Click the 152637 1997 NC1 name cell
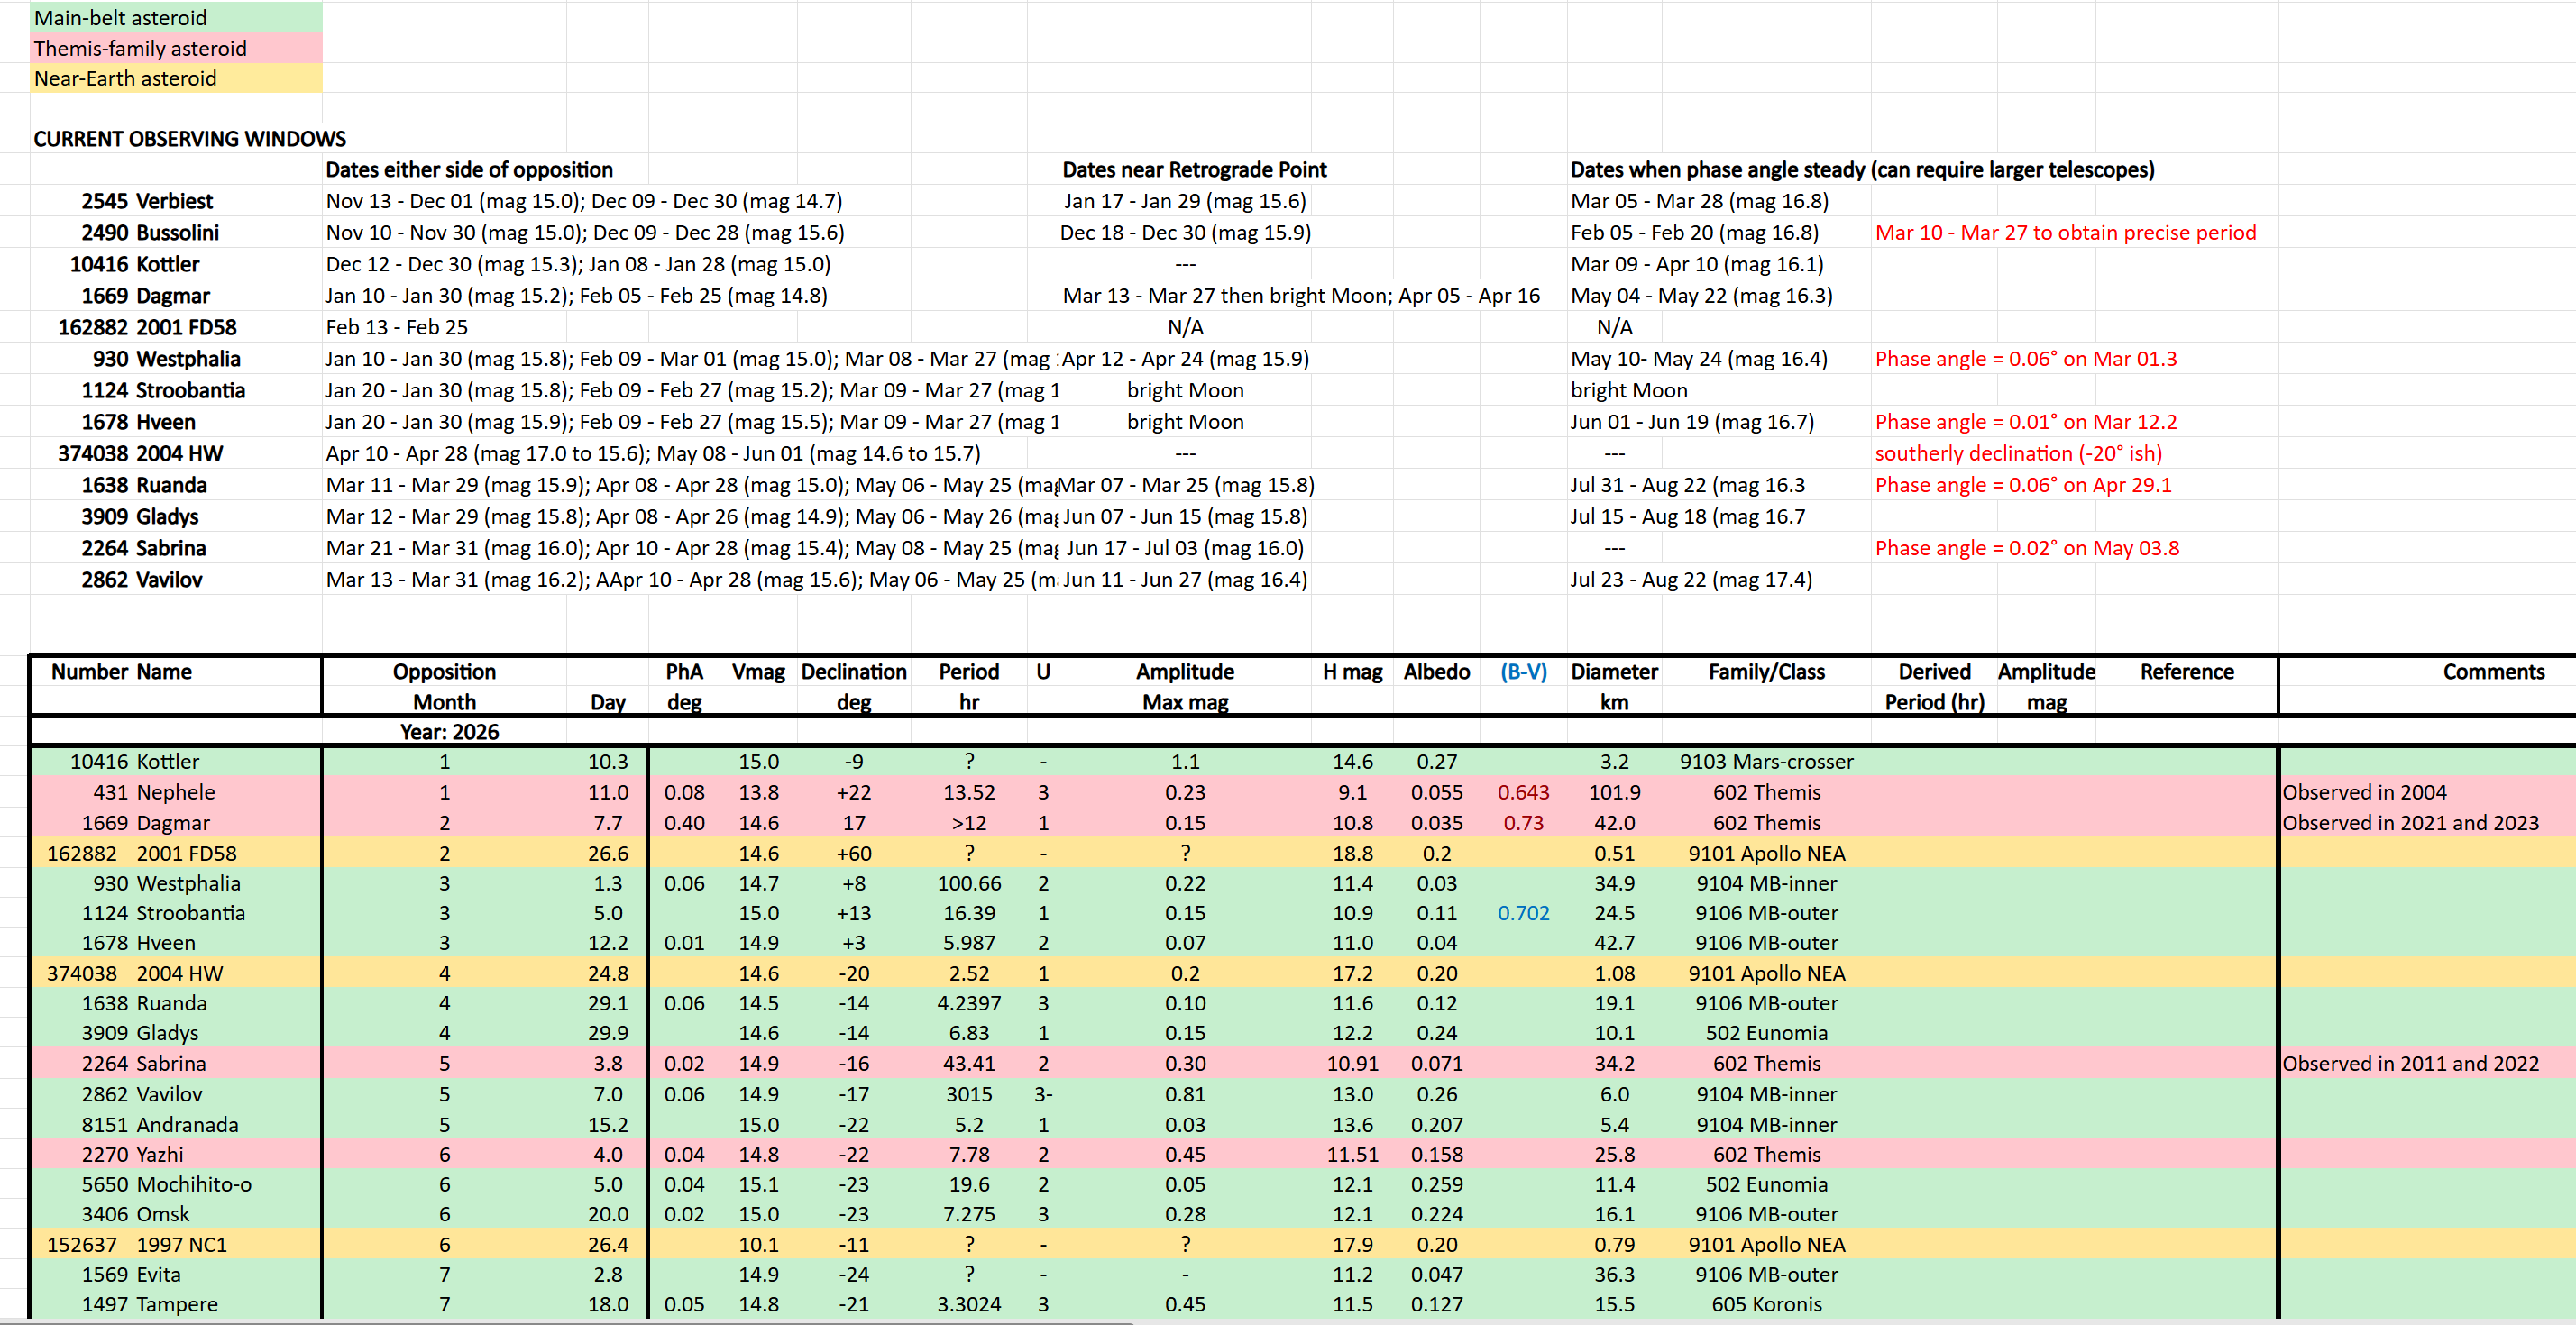The height and width of the screenshot is (1325, 2576). click(181, 1244)
